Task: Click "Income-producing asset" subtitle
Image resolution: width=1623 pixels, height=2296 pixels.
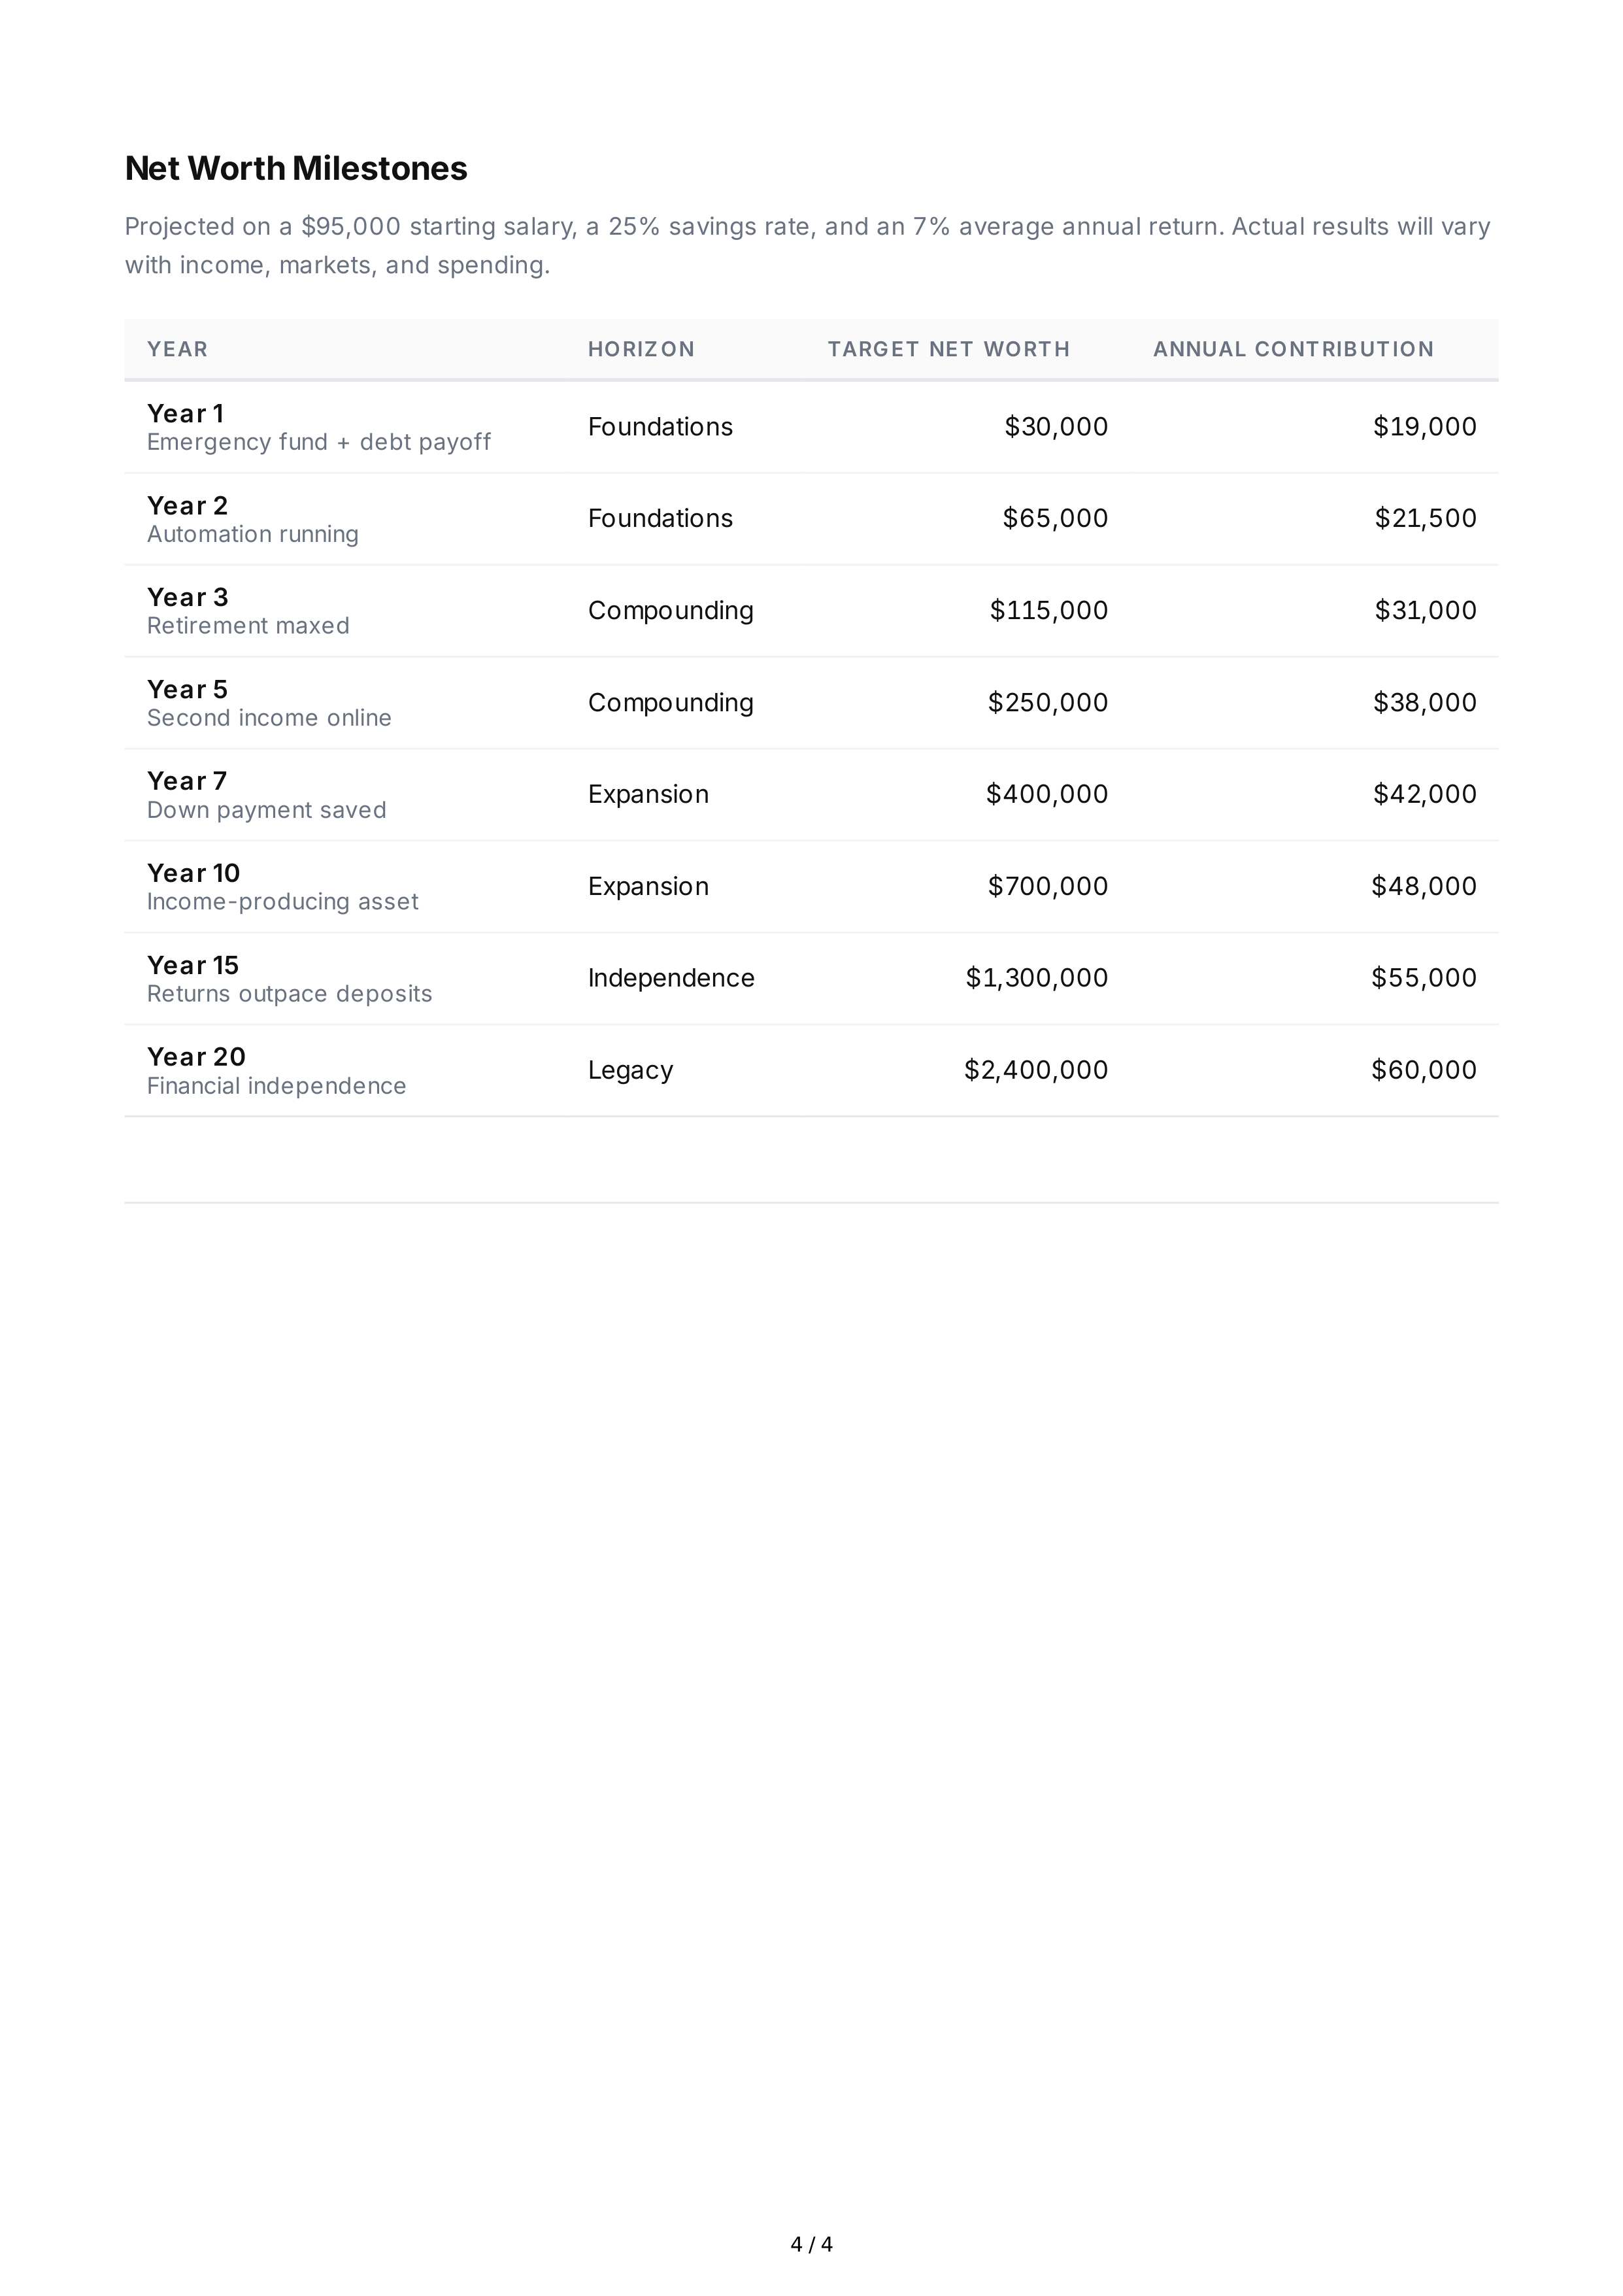Action: (x=282, y=902)
